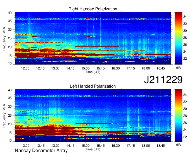190x154 pixels.
Task: Click the 15:45 time tick of Right Handed plot
Action: [101, 68]
